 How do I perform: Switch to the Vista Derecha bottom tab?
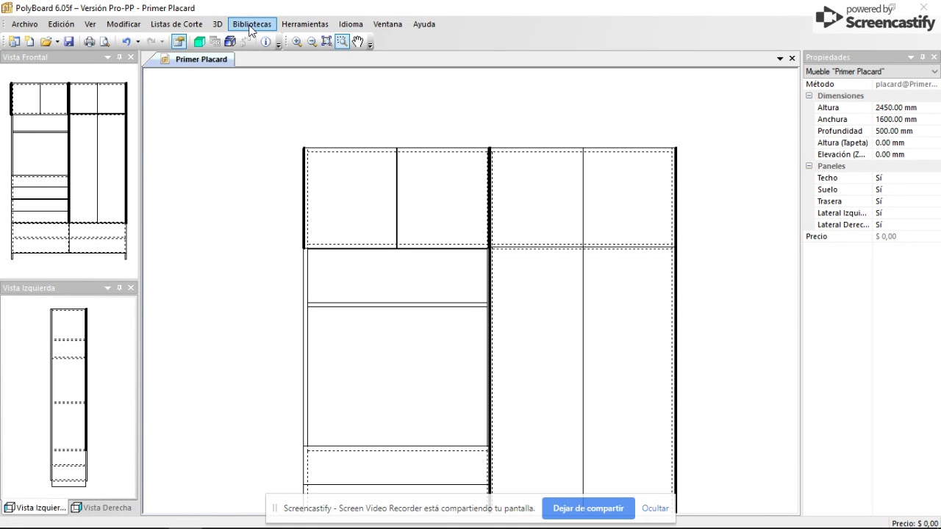pyautogui.click(x=101, y=508)
